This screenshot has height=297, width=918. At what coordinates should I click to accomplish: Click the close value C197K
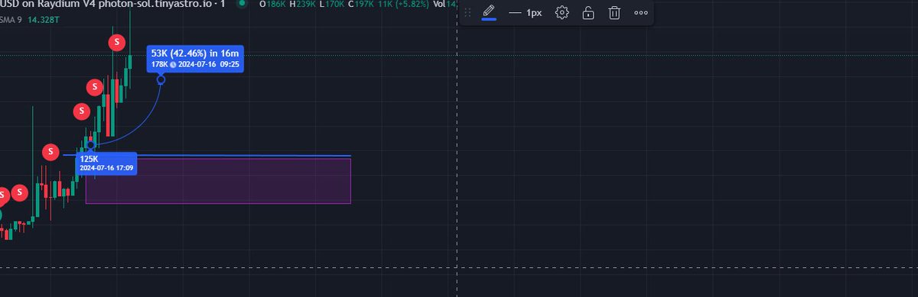coord(361,4)
